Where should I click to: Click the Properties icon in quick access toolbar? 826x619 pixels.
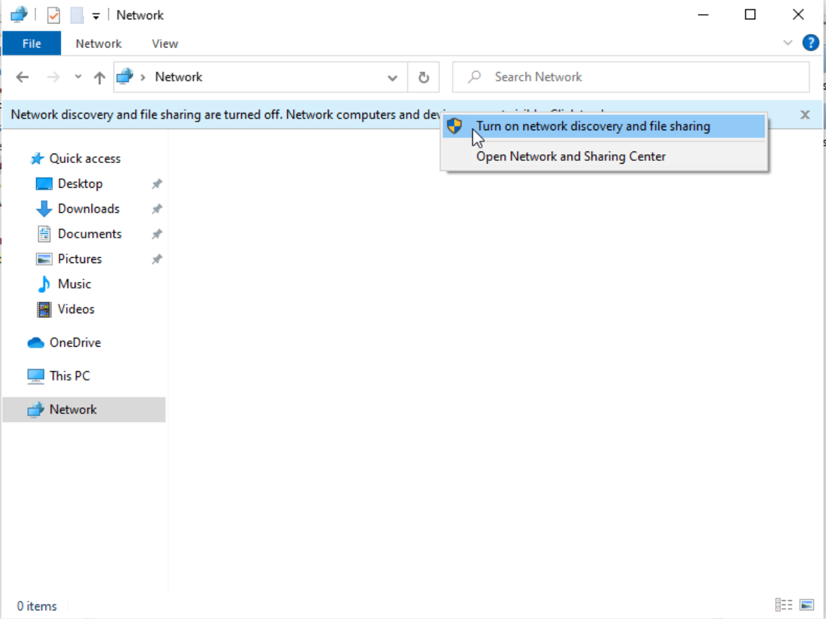click(x=53, y=15)
